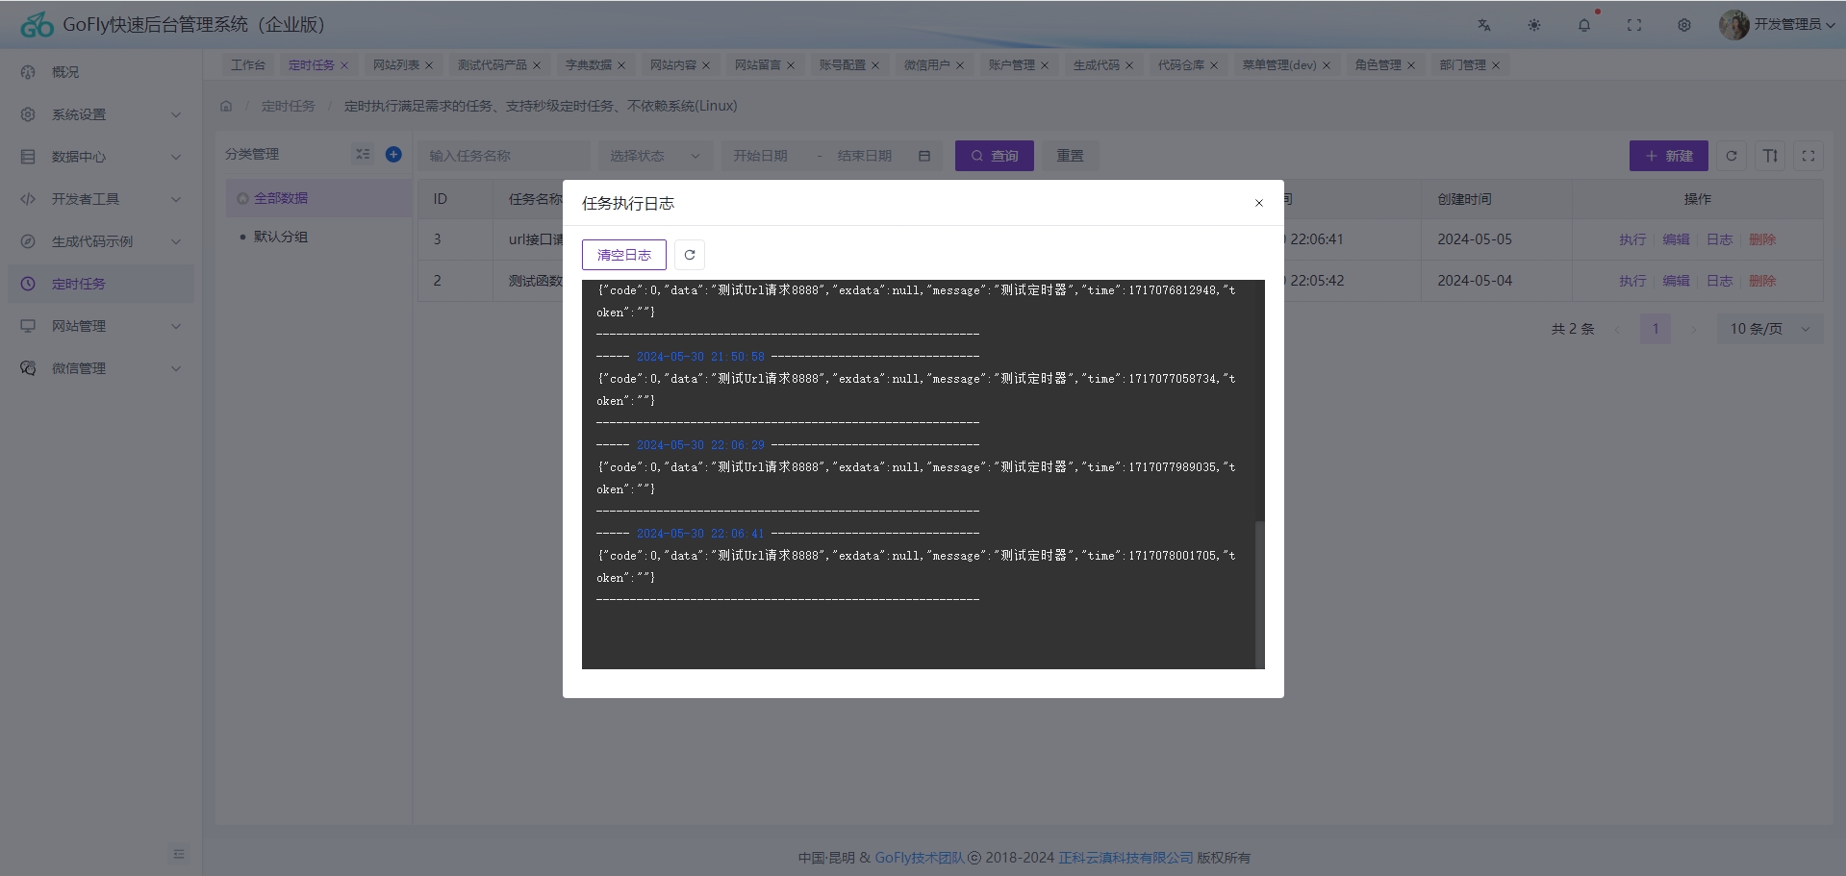Select the 默认分组 category
The height and width of the screenshot is (876, 1846).
(281, 237)
